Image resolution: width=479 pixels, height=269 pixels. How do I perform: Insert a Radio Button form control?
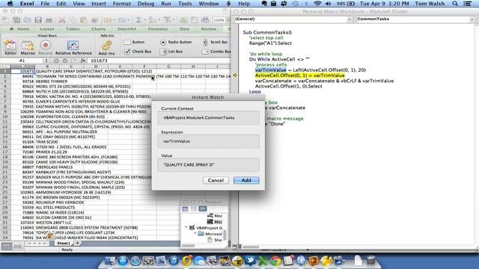[x=176, y=42]
